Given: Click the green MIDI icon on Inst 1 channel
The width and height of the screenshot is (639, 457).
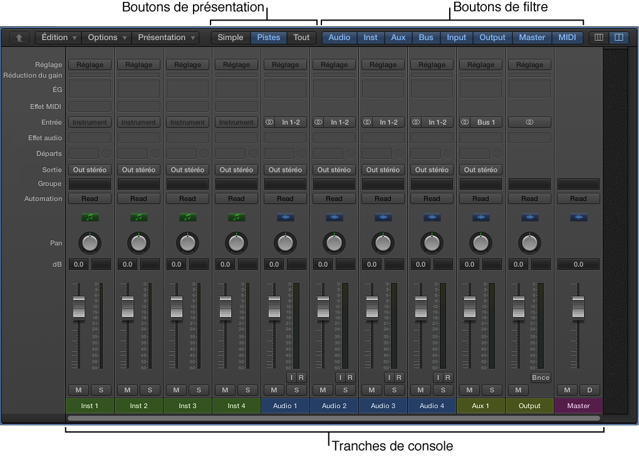Looking at the screenshot, I should pyautogui.click(x=90, y=217).
